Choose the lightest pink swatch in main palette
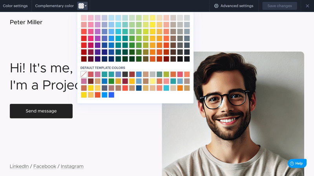The width and height of the screenshot is (314, 176). (84, 18)
